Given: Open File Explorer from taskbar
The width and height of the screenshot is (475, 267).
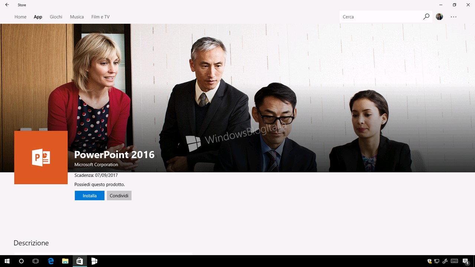Looking at the screenshot, I should (65, 261).
